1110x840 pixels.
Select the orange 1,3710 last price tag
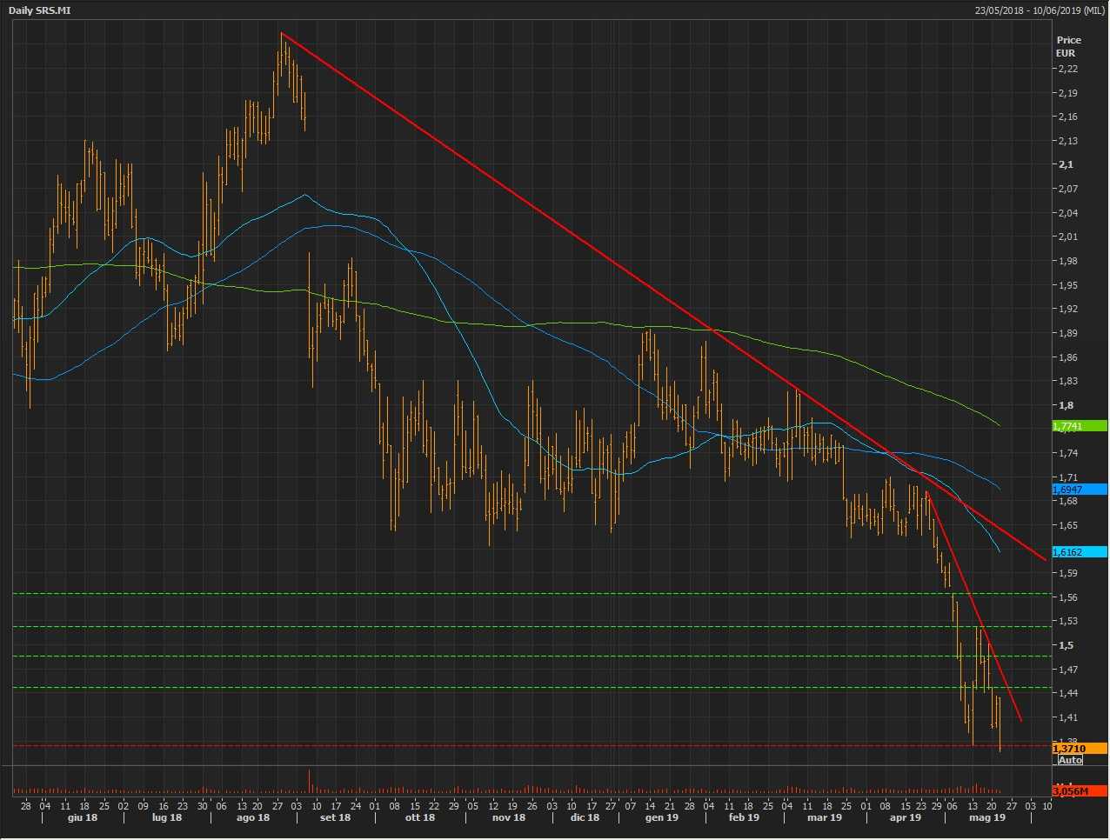[1079, 748]
